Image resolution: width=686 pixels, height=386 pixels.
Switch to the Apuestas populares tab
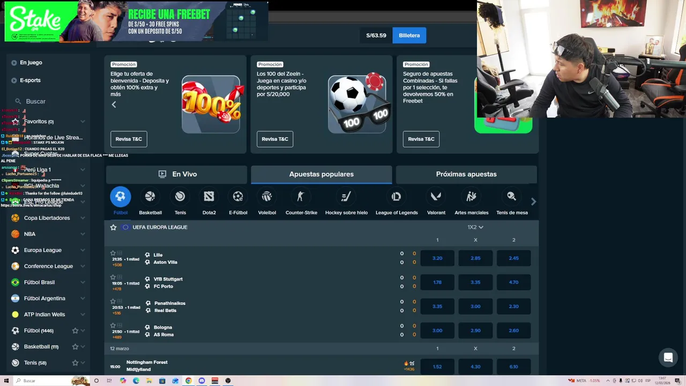pos(322,174)
